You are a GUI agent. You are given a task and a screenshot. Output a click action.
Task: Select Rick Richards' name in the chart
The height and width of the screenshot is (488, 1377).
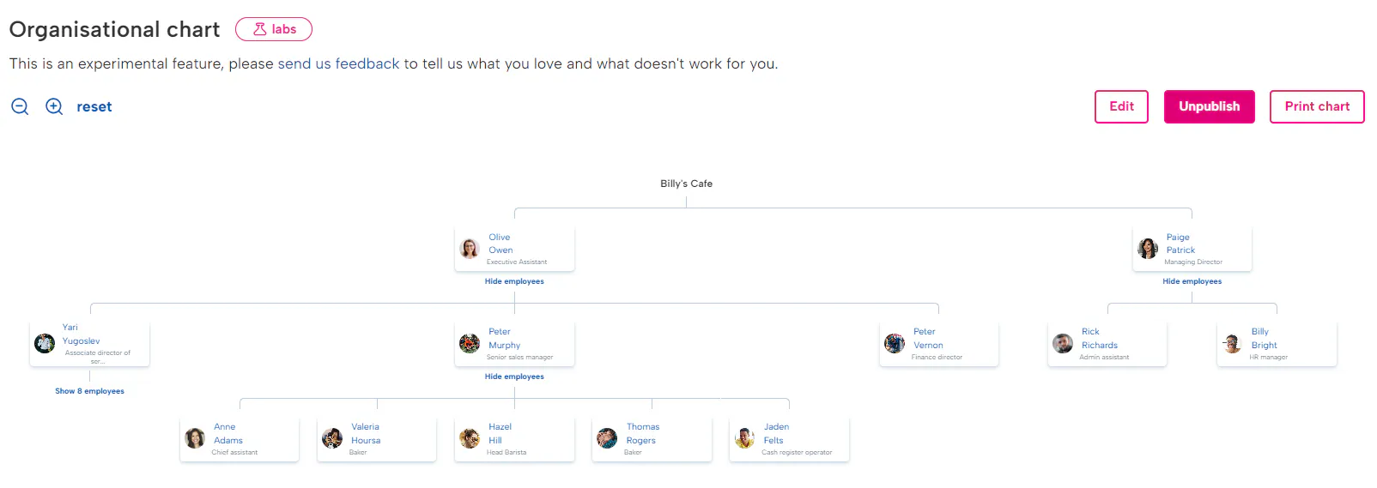[1099, 339]
